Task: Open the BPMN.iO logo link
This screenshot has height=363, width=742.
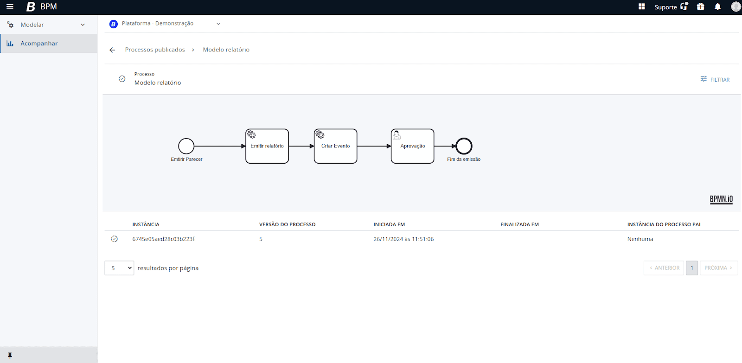Action: [721, 199]
